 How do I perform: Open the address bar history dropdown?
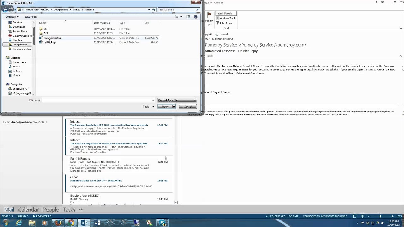149,10
